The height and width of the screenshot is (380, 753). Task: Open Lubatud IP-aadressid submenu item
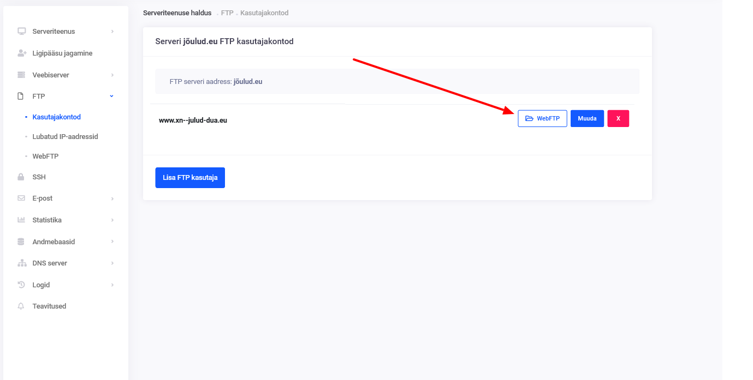(65, 137)
